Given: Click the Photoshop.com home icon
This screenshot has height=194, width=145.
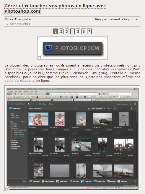Looking at the screenshot, I should click(x=29, y=104).
